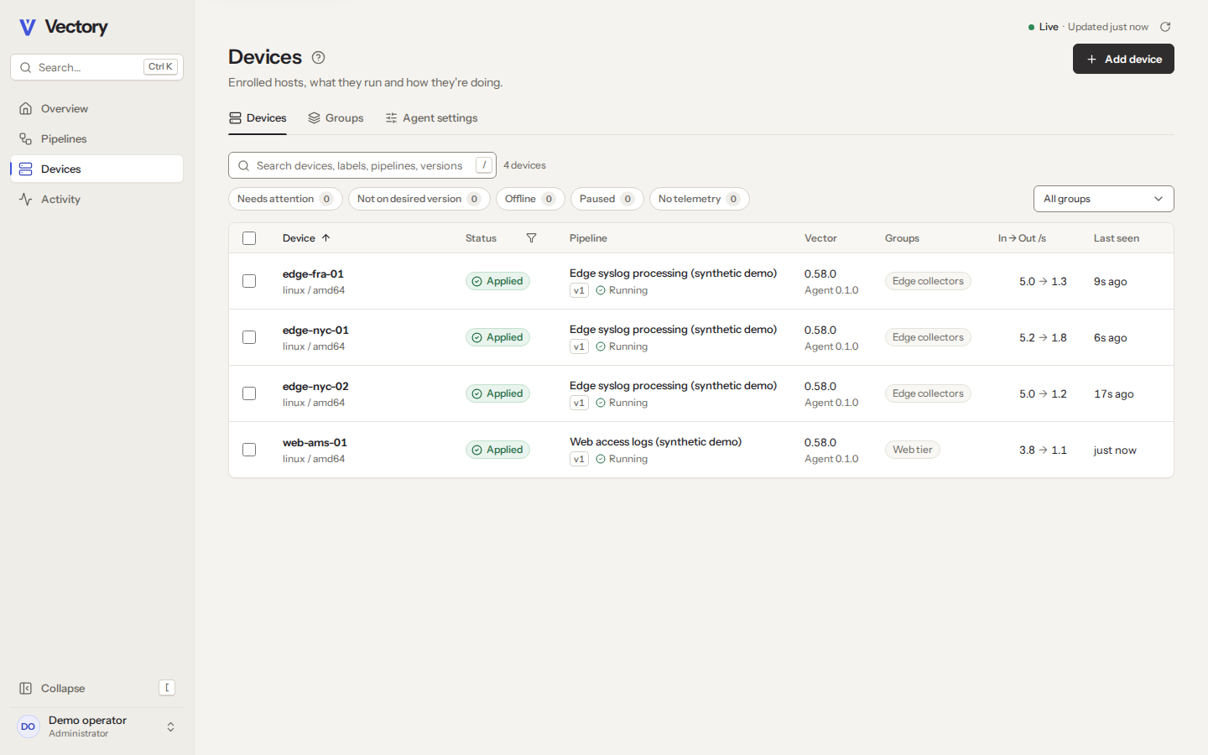Switch to the Agent settings tab
This screenshot has height=755, width=1208.
click(x=431, y=118)
